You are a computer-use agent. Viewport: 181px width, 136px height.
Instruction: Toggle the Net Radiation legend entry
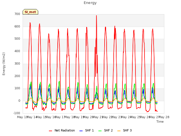click(x=62, y=130)
